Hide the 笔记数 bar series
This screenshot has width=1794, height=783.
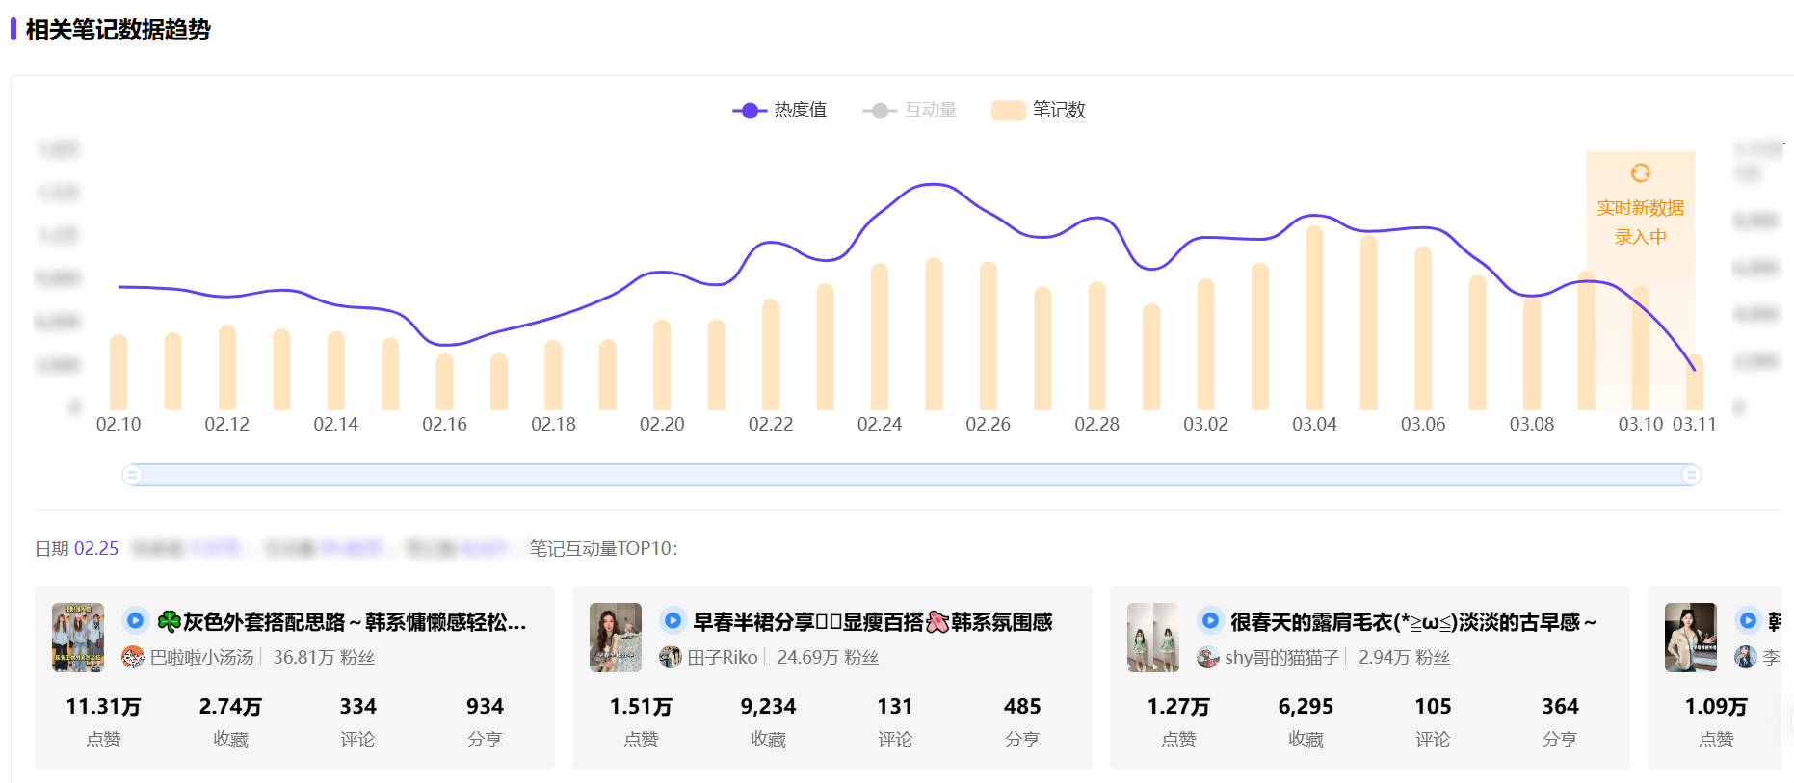[1039, 110]
